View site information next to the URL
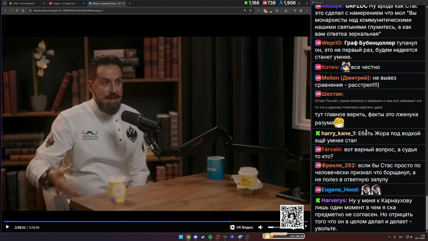 [x=30, y=10]
